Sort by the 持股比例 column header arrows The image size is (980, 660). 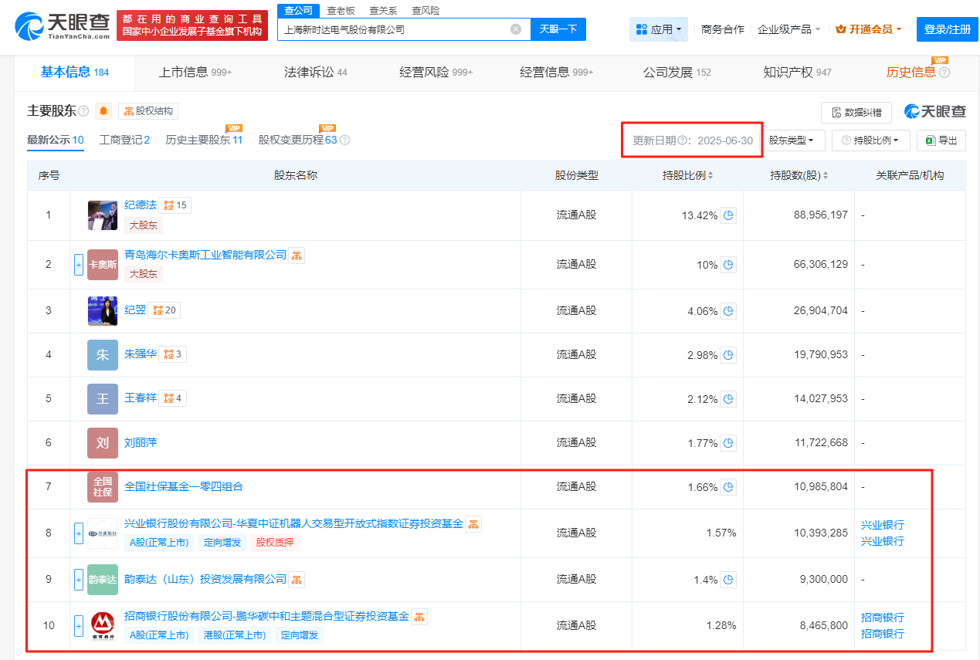tap(710, 176)
